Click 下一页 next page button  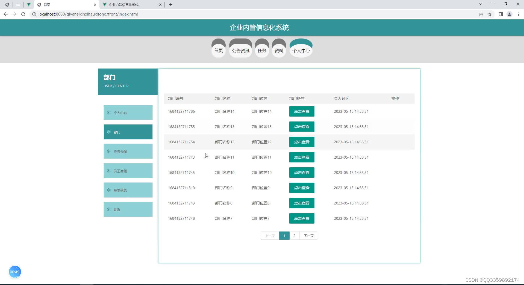tap(309, 236)
